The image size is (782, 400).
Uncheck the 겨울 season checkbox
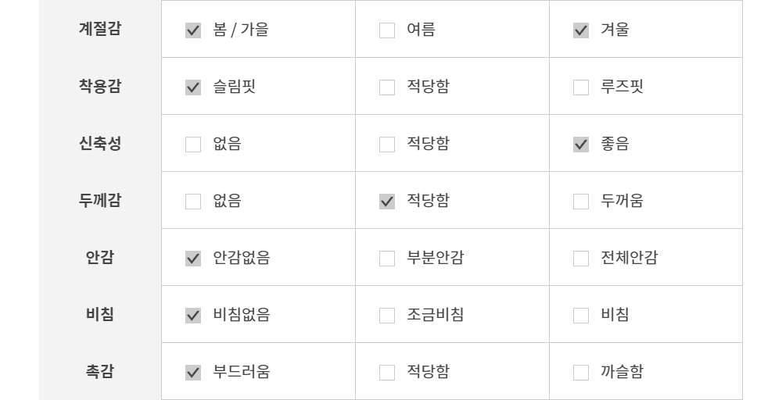581,30
